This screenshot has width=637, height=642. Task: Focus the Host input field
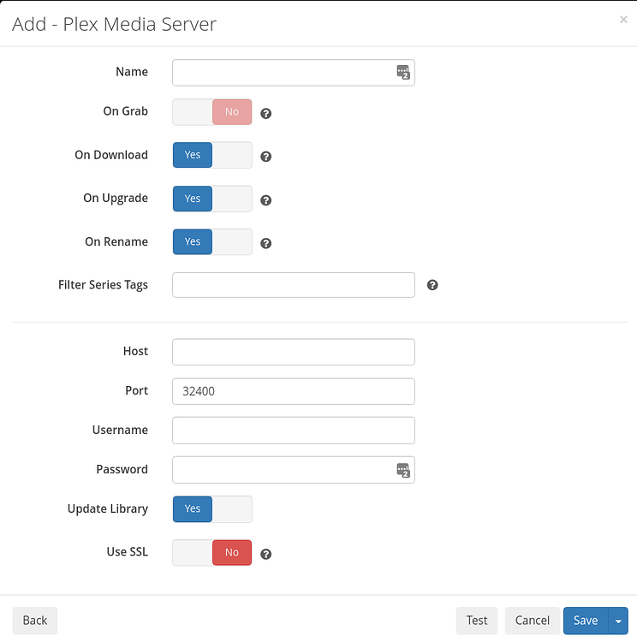(294, 352)
